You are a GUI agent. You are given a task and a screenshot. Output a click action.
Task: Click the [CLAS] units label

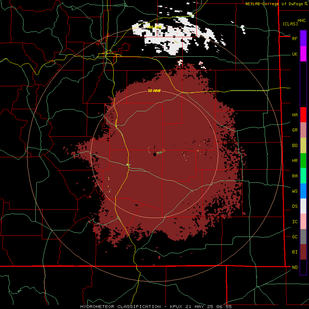coord(290,24)
